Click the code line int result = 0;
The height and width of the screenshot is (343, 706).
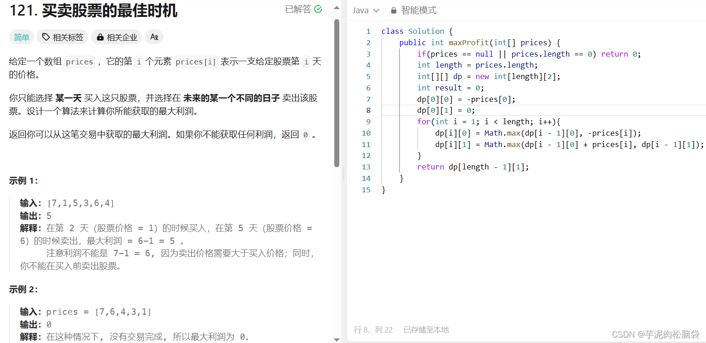coord(451,88)
